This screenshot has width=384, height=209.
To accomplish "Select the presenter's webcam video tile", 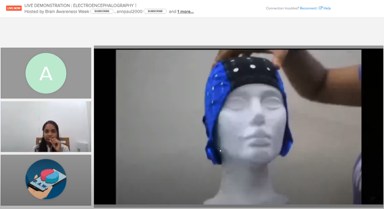I will point(46,127).
